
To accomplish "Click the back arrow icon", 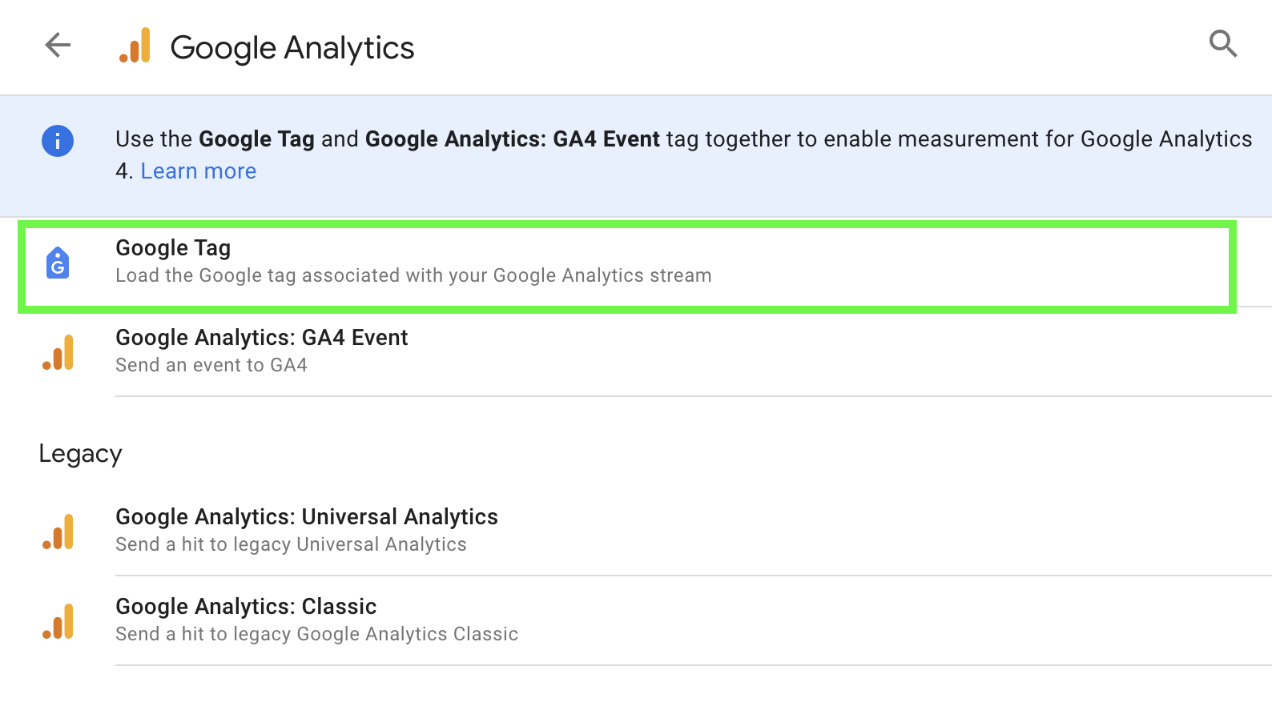I will click(57, 46).
